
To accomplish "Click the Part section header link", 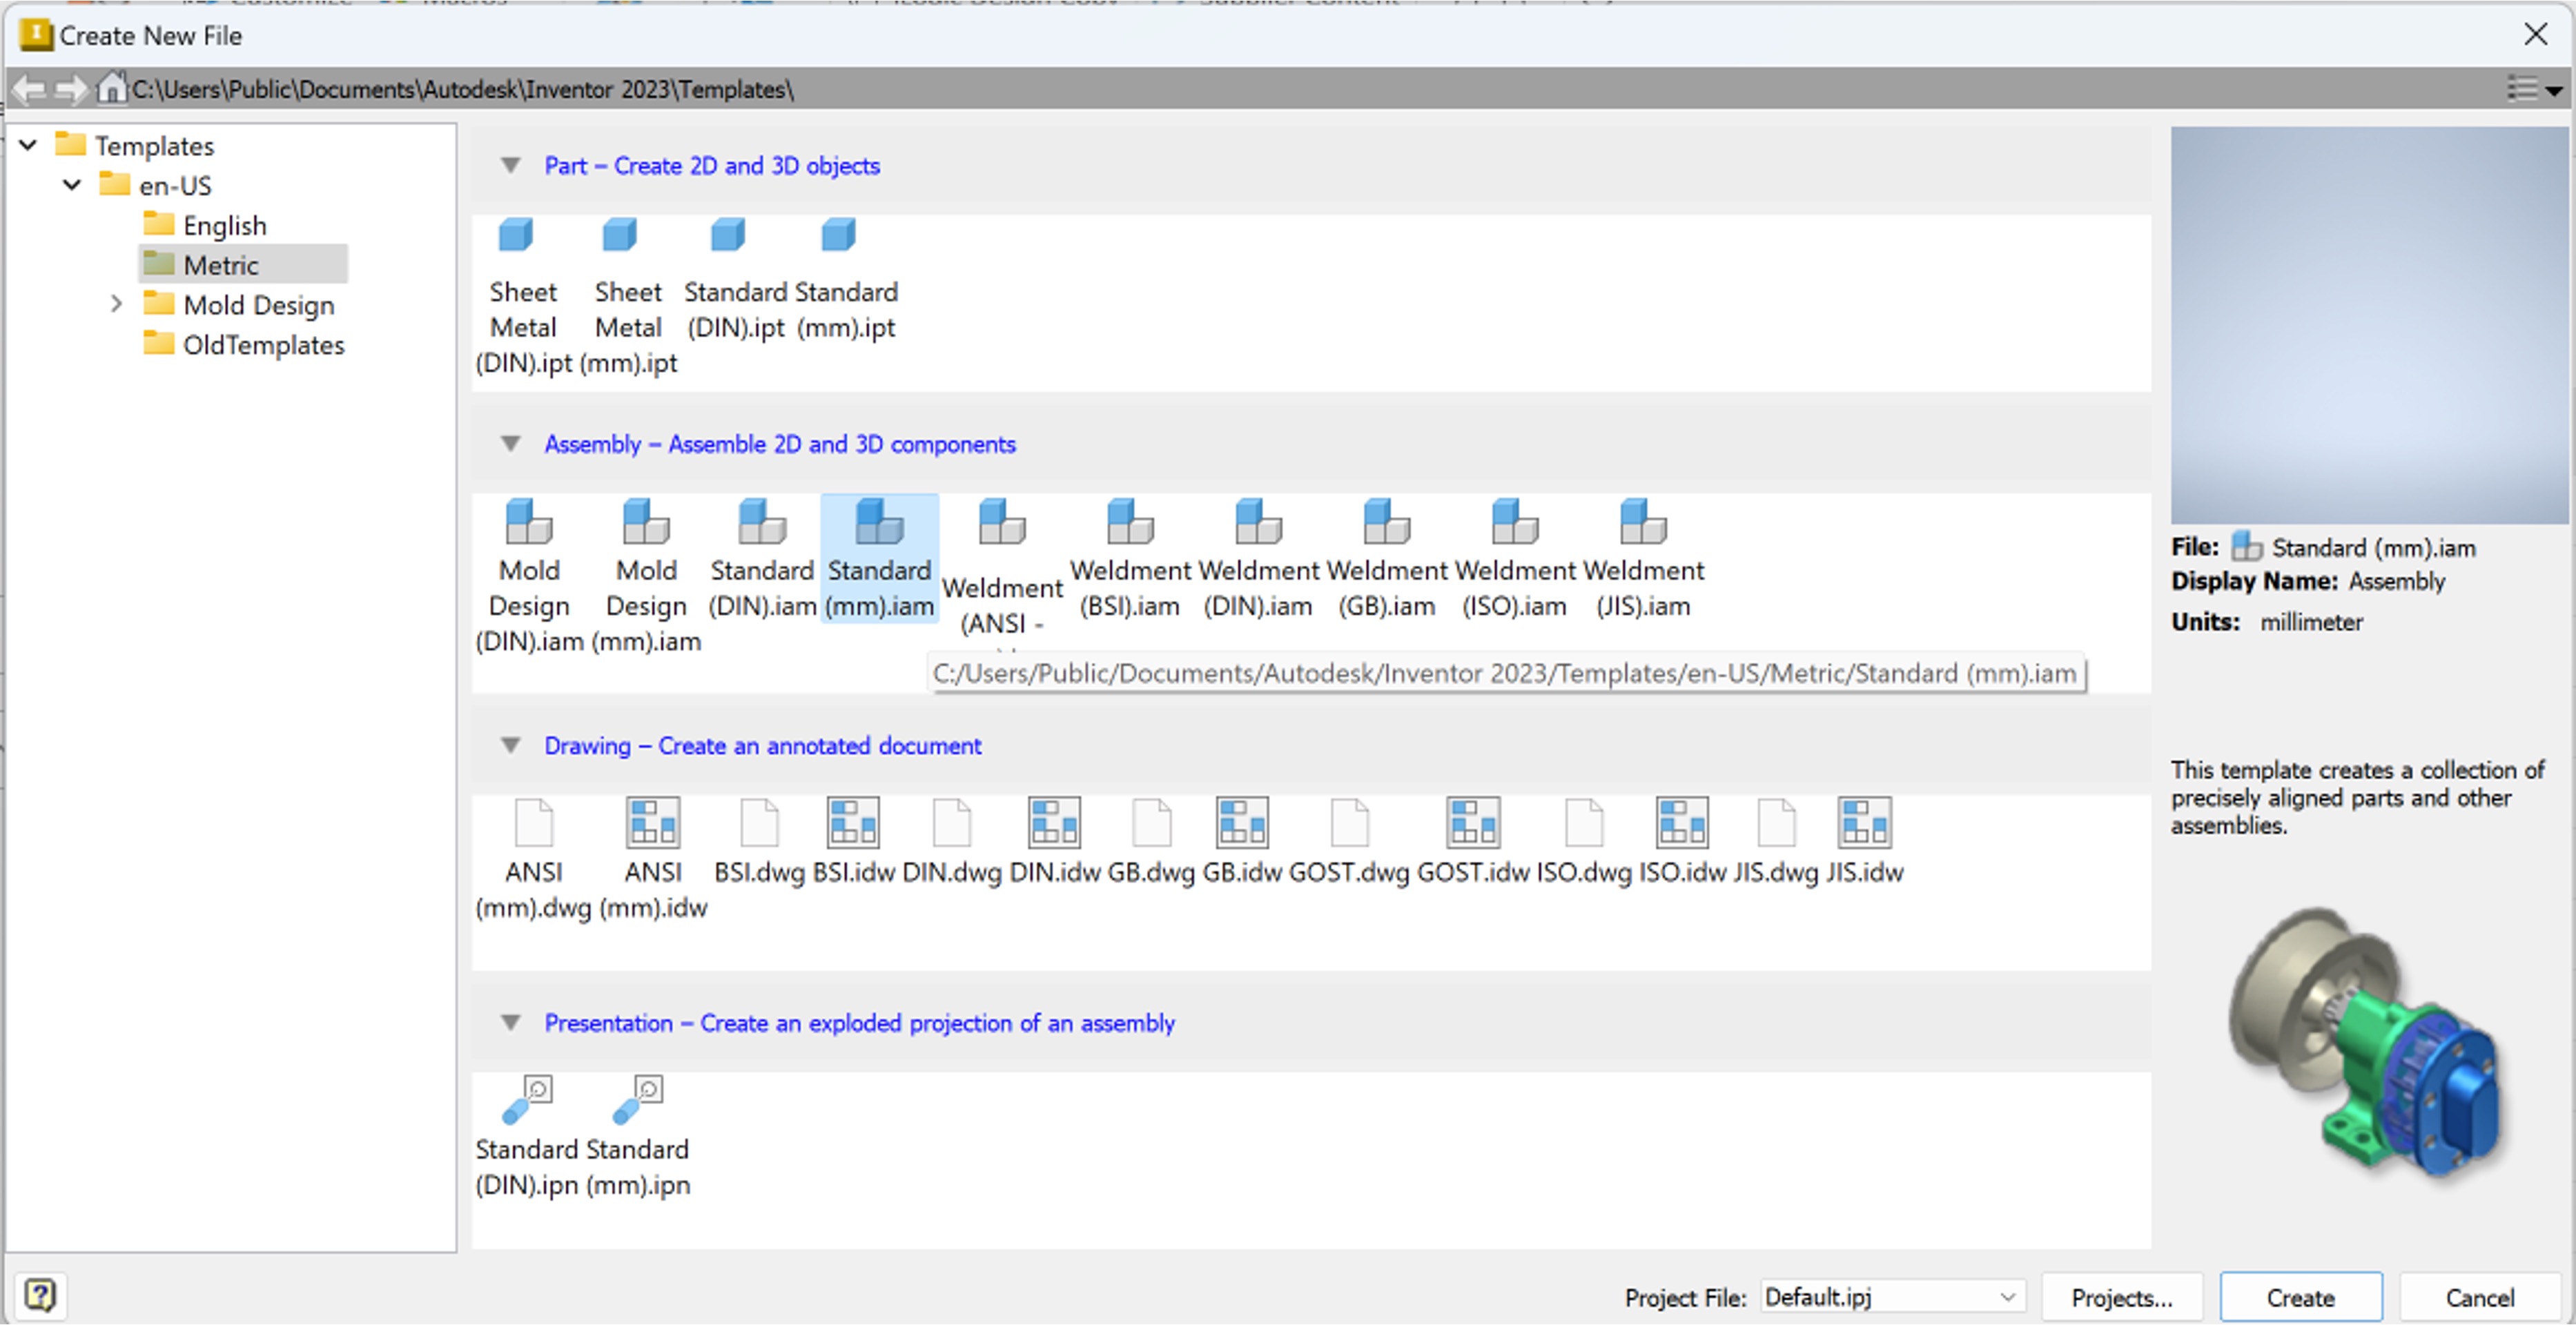I will pyautogui.click(x=712, y=166).
